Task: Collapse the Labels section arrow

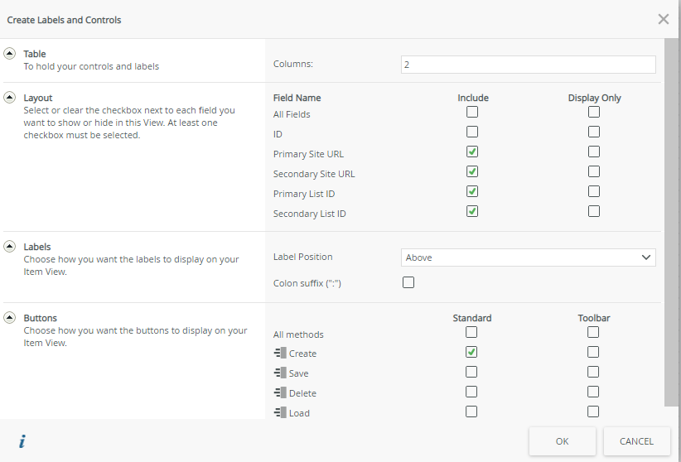Action: (10, 246)
